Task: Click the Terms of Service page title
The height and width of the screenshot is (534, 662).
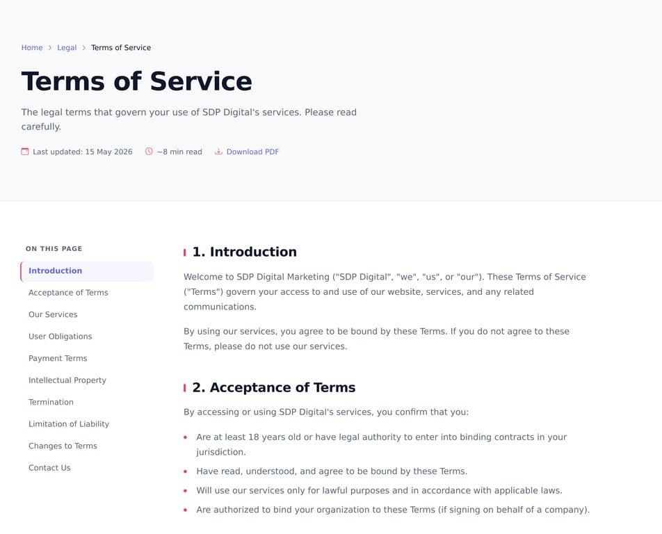Action: [137, 81]
